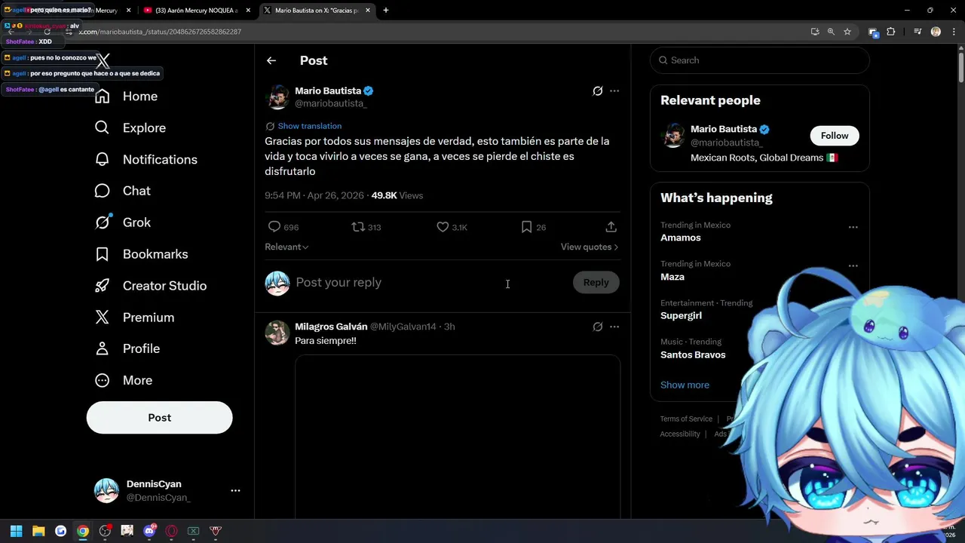Screen dimensions: 965x543
Task: Open DennisCyan account options menu
Action: pos(235,490)
